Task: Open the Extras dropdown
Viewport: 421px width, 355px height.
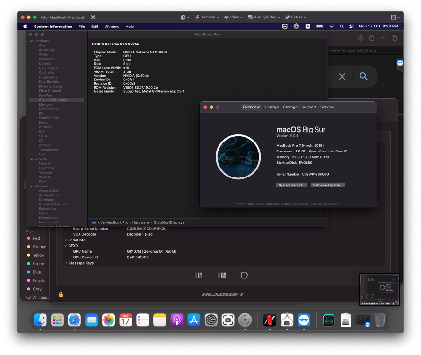Action: (x=296, y=17)
